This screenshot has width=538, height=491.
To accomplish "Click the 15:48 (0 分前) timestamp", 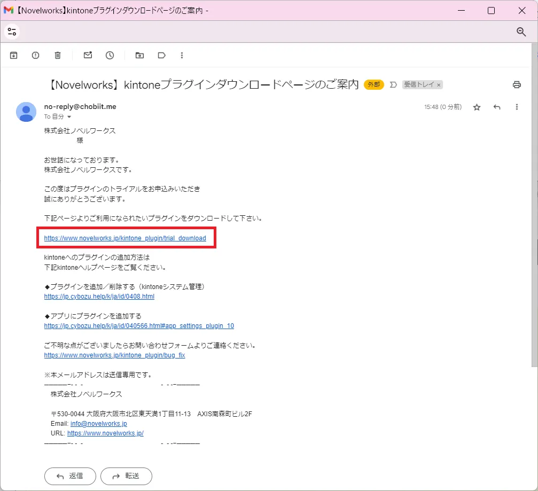I will [443, 107].
